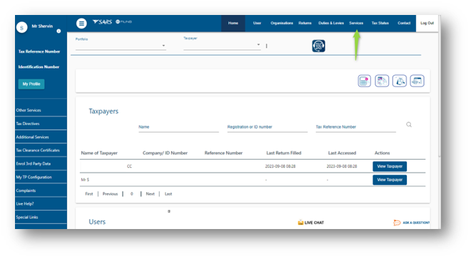The image size is (471, 259).
Task: Click Log Out
Action: click(427, 23)
